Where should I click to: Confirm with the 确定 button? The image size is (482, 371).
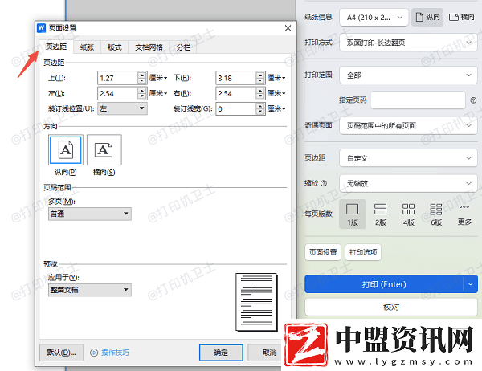click(221, 353)
